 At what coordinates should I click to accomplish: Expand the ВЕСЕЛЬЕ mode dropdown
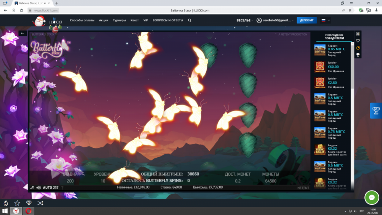point(244,20)
